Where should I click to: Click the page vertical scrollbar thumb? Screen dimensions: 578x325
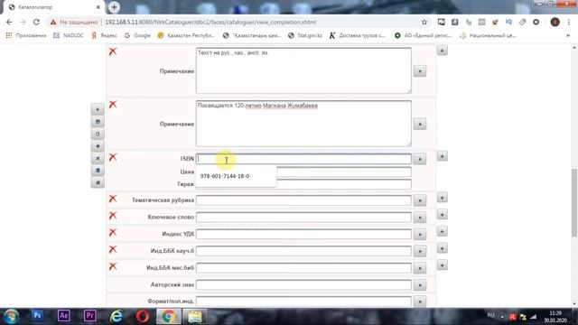(x=574, y=202)
